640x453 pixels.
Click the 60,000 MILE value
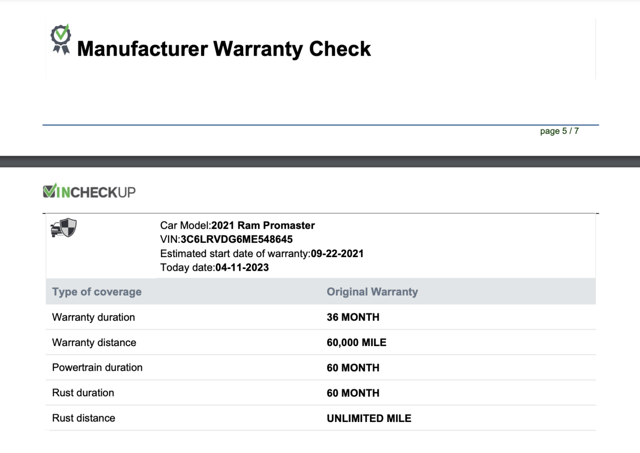357,342
